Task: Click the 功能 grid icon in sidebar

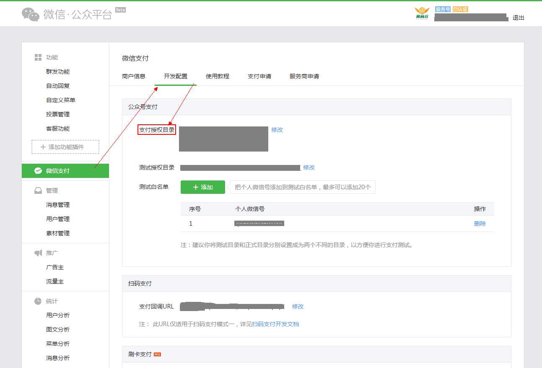Action: tap(38, 57)
